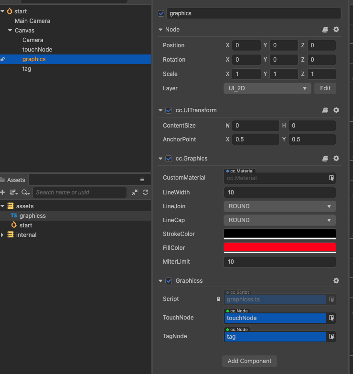Click the Edit layer button
The height and width of the screenshot is (374, 353).
tap(325, 88)
